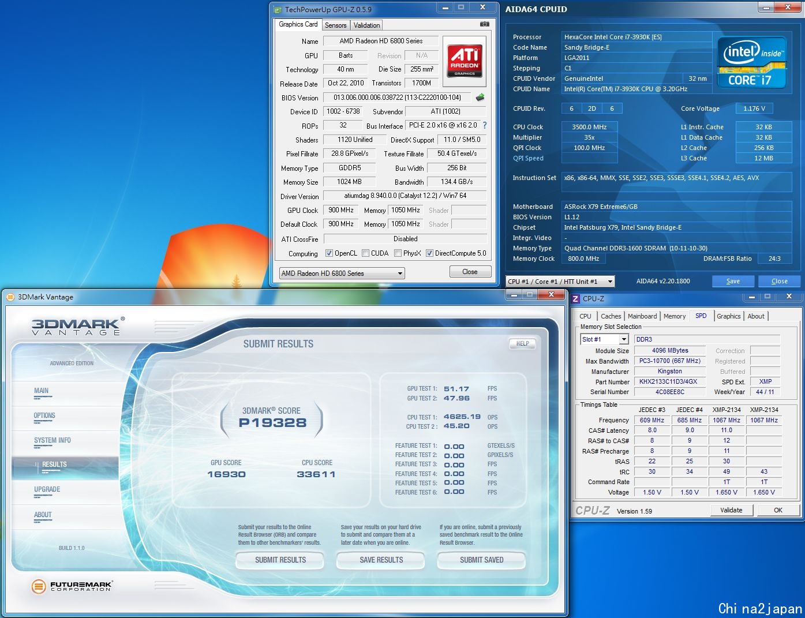This screenshot has width=805, height=618.
Task: Click the P19328 3DMark score
Action: coord(272,422)
